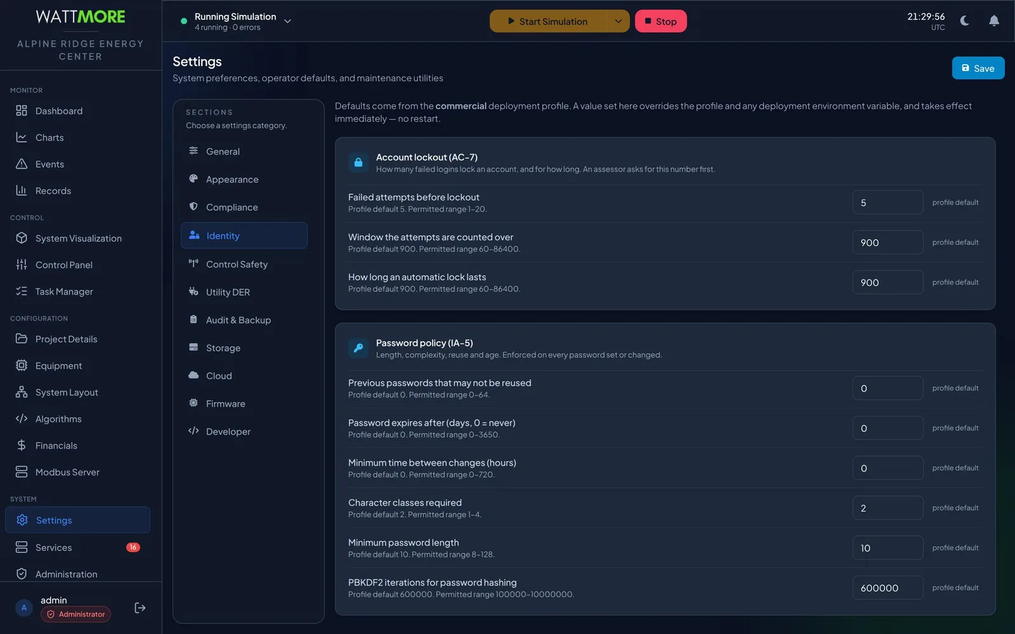Edit Character classes required field

(887, 508)
